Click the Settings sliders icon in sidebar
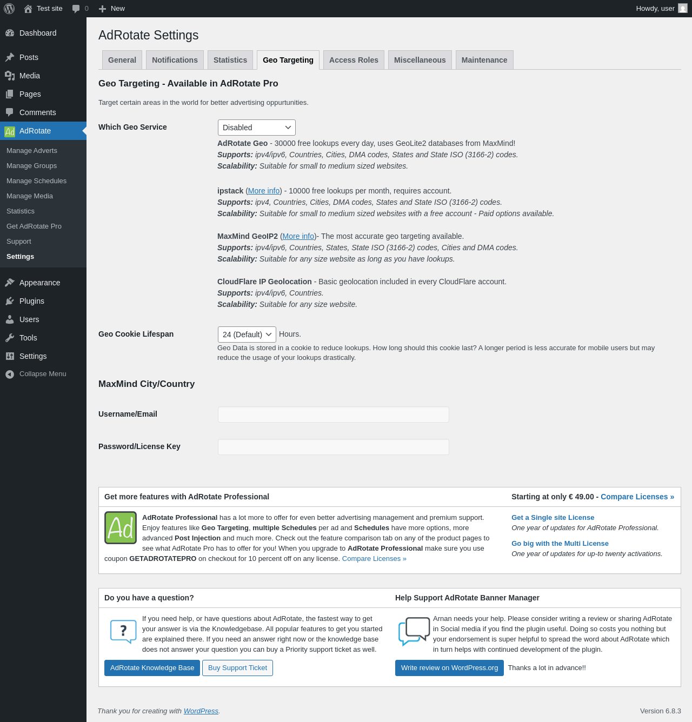The image size is (692, 722). click(x=10, y=356)
